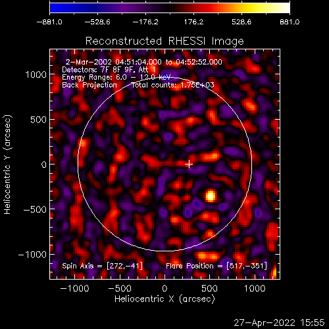Click the 'Detectors: 7F 8F 9F, Att 1' text

point(109,70)
